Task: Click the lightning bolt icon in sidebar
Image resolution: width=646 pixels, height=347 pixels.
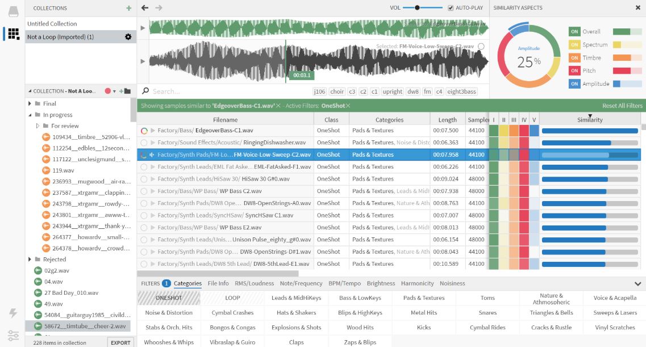Action: tap(13, 313)
